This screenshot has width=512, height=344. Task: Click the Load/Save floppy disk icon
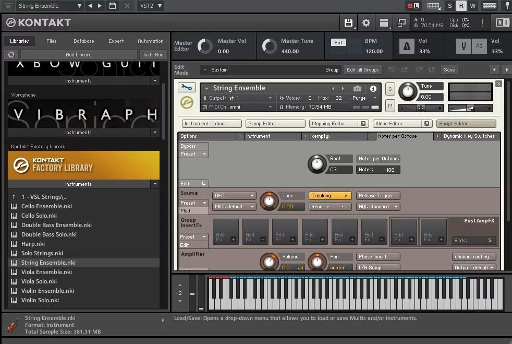coord(348,22)
